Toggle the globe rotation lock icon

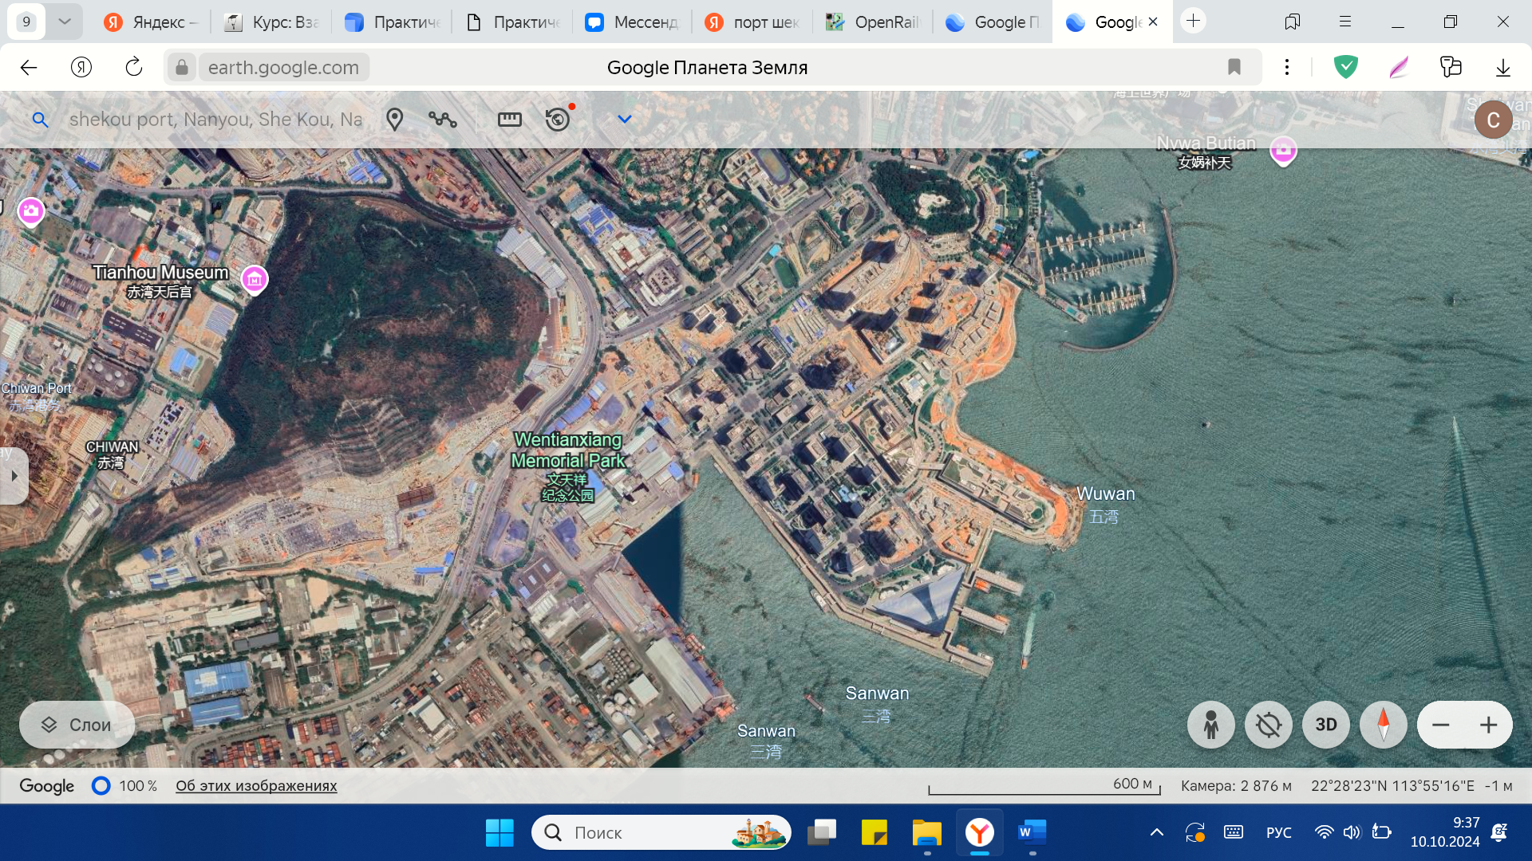pos(1269,725)
